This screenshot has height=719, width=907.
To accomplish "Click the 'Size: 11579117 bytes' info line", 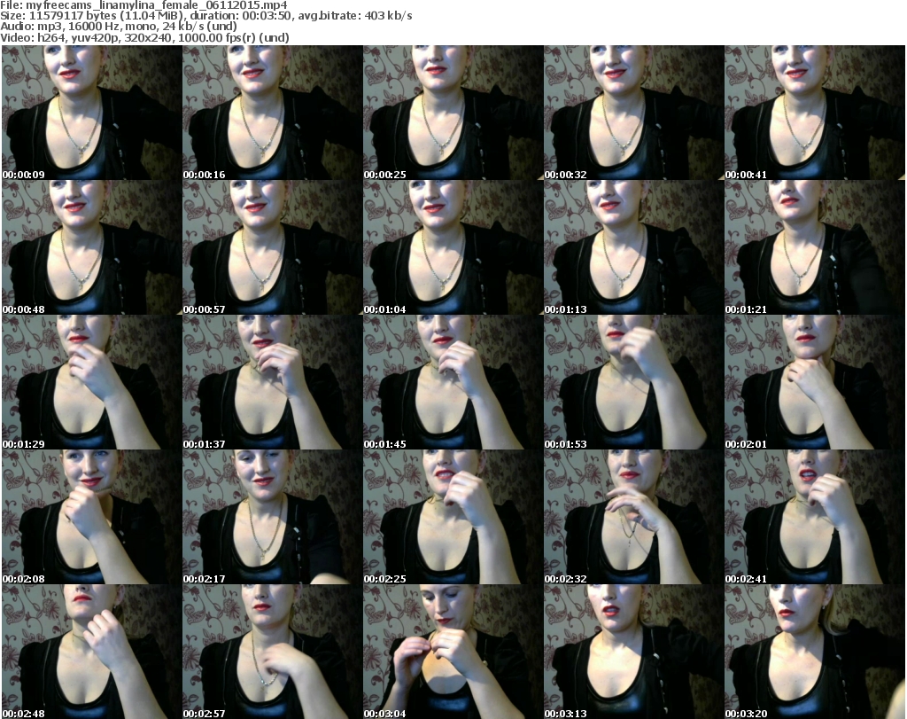I will click(x=205, y=16).
